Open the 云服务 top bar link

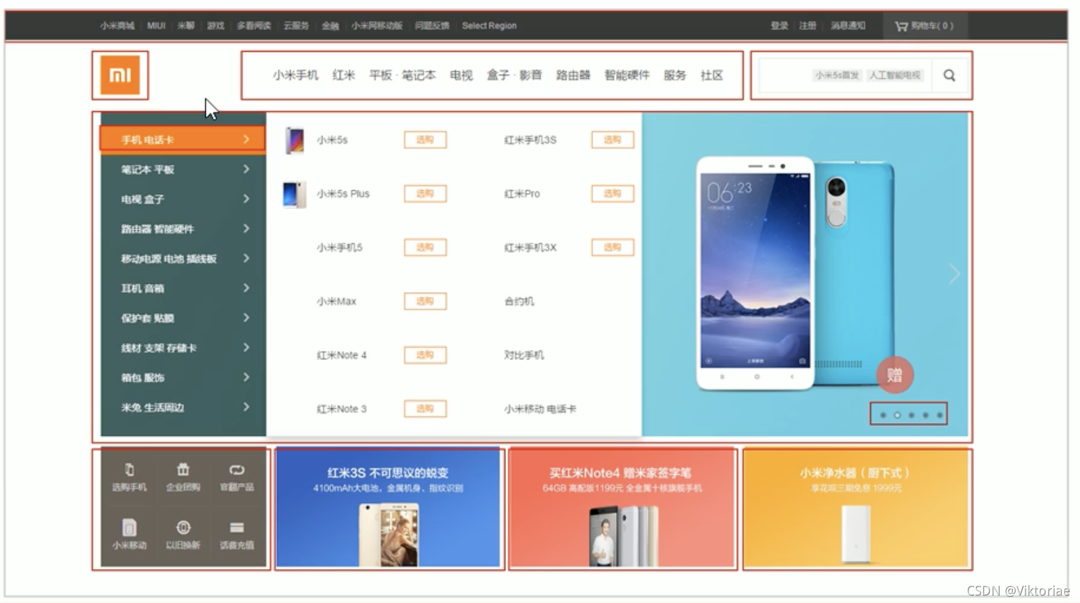(x=296, y=26)
